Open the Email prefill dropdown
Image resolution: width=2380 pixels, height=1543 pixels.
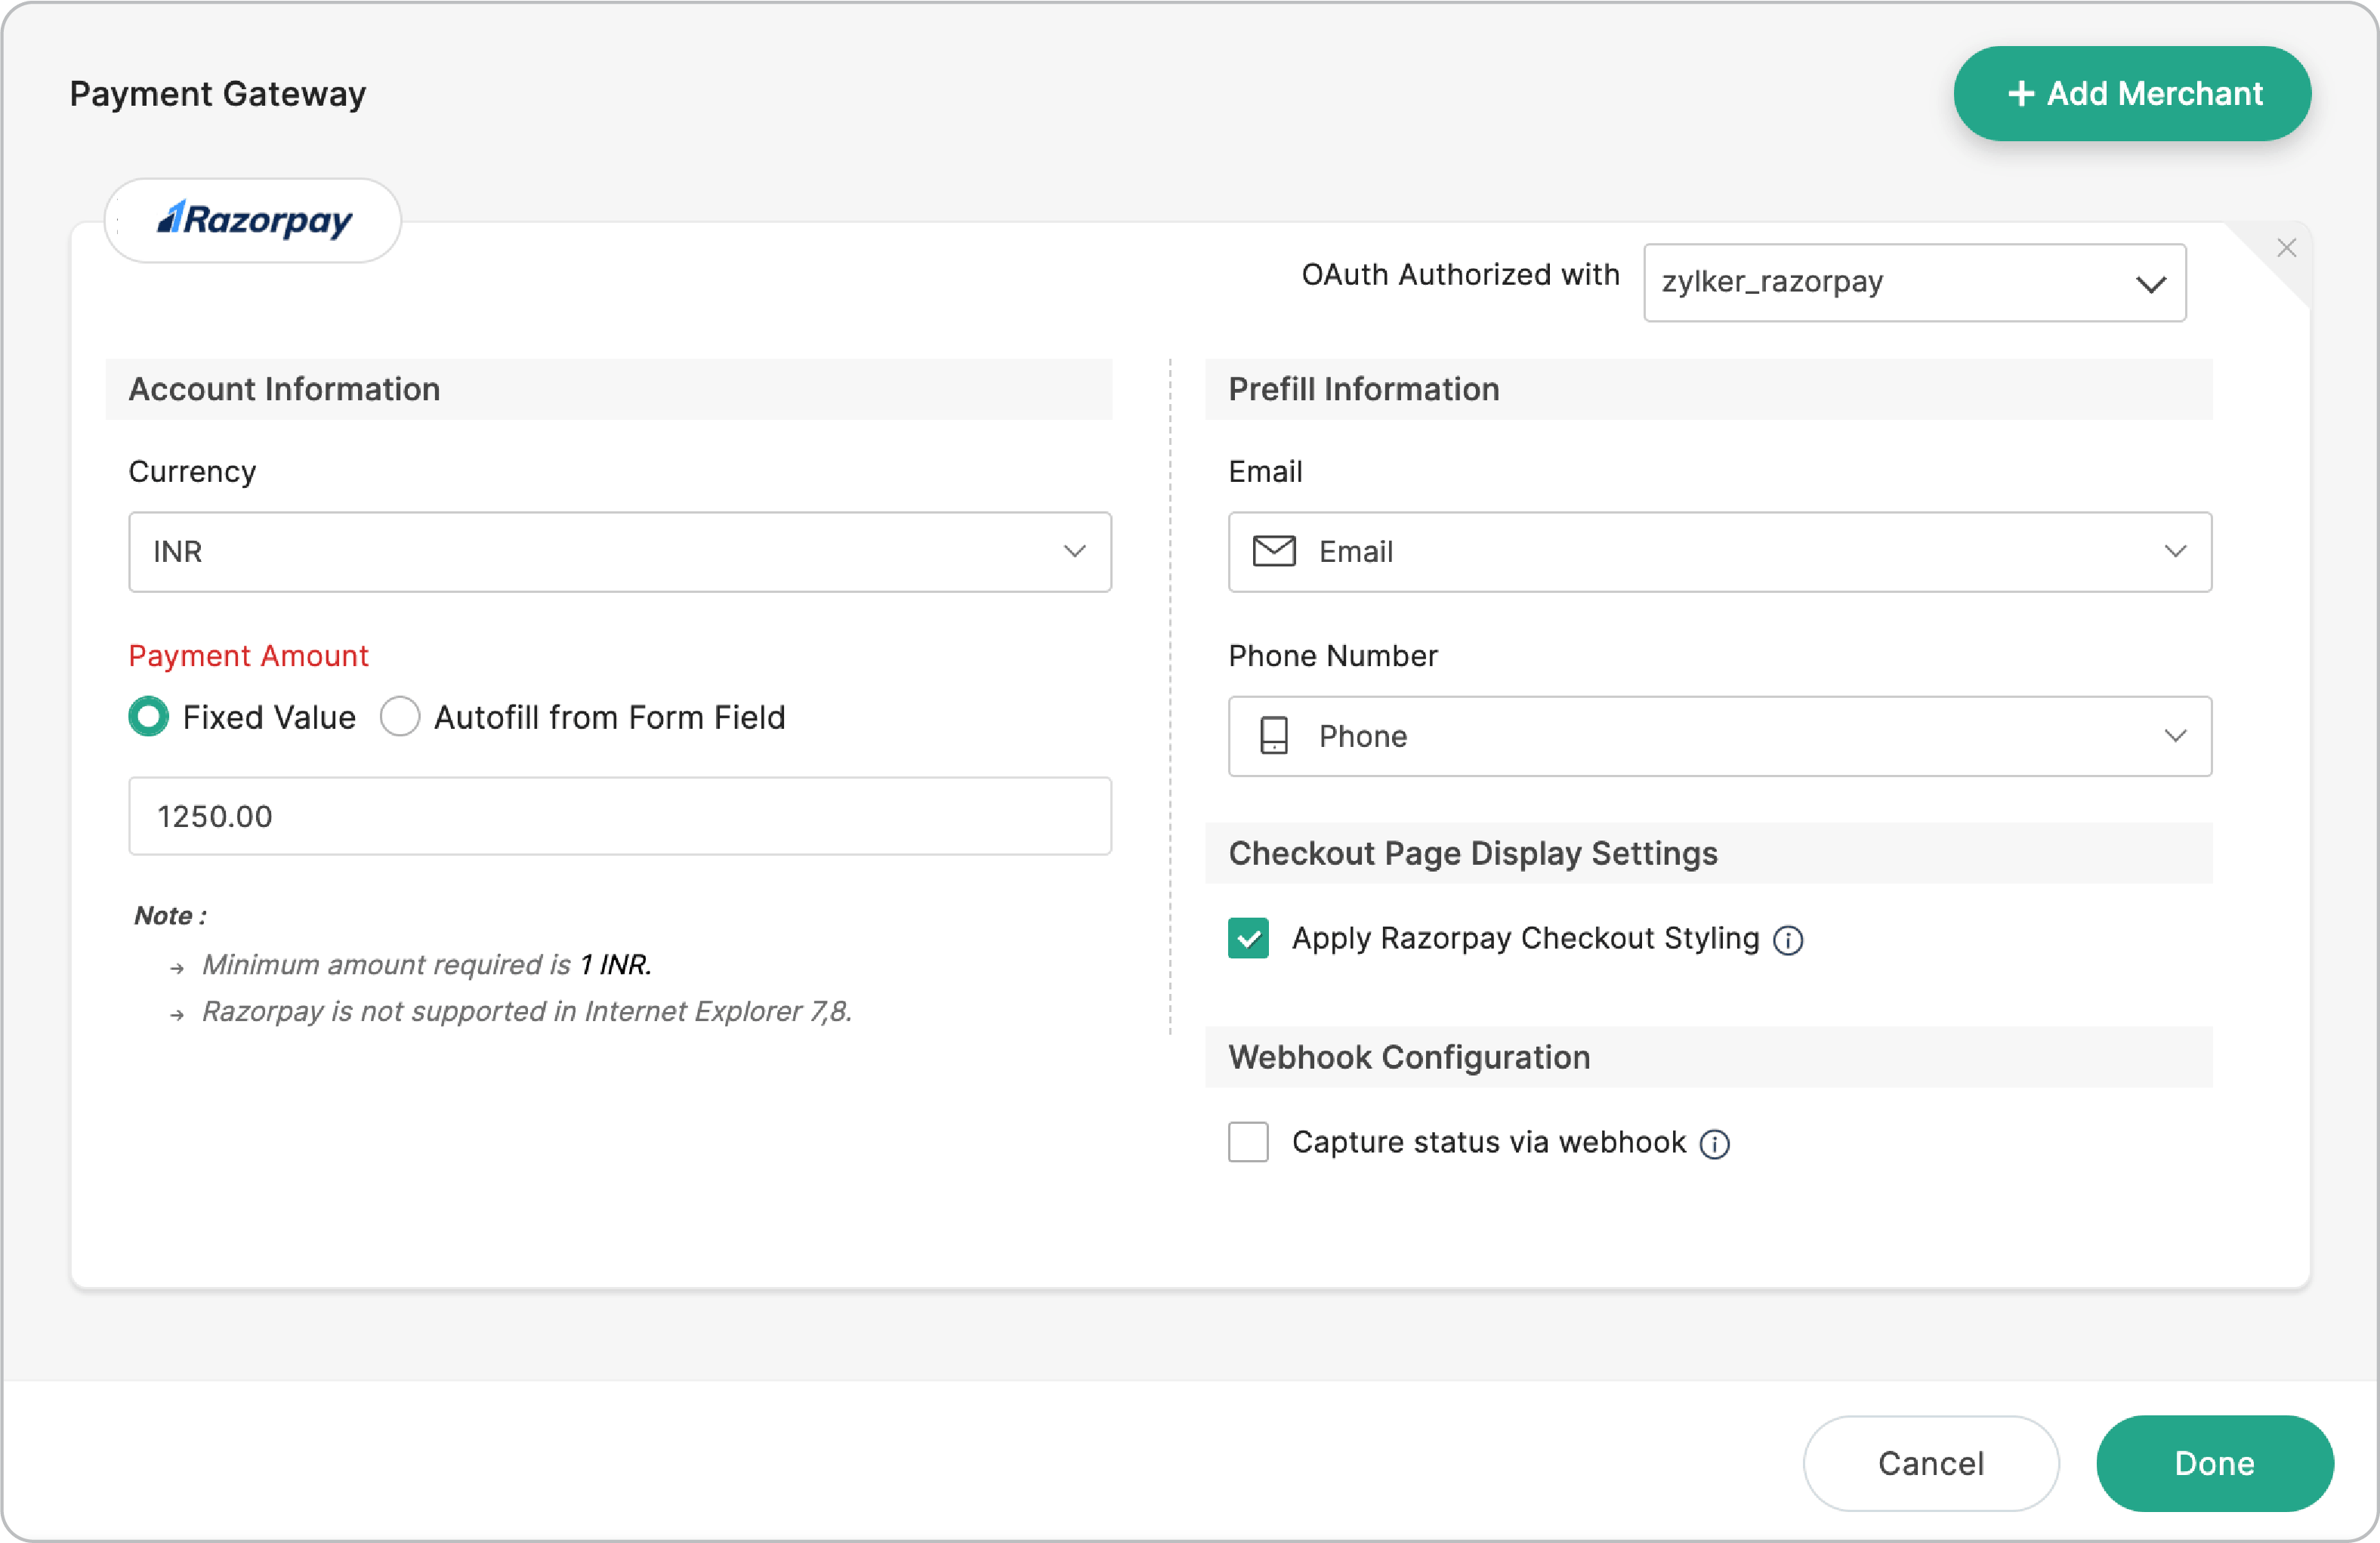click(x=2177, y=551)
